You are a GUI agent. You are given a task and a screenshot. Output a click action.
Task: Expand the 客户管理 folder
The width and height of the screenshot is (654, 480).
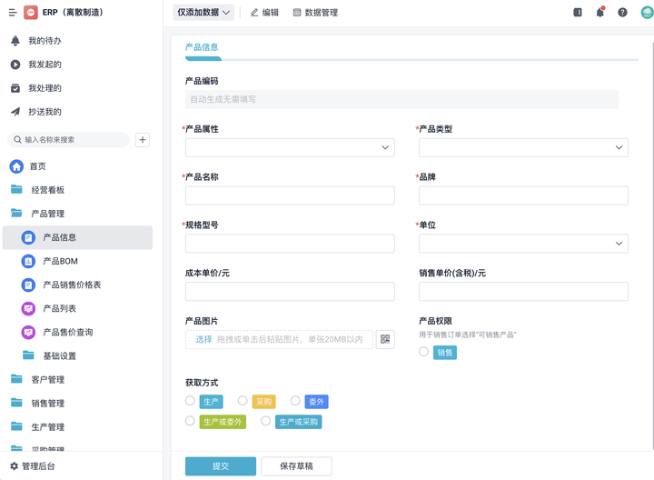[x=47, y=379]
